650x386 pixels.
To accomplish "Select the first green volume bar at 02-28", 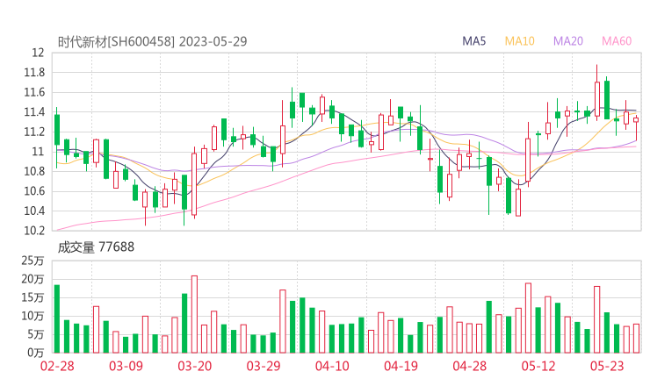I will [x=57, y=319].
